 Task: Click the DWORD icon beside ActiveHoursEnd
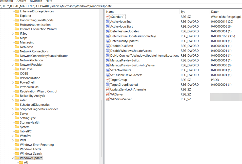(x=108, y=21)
